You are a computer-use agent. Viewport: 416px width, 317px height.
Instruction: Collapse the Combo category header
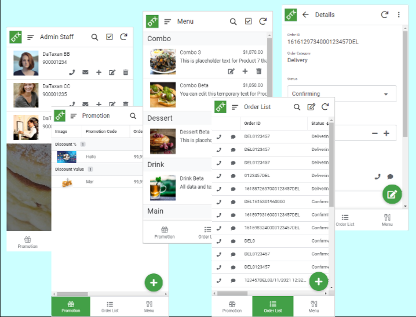[x=205, y=38]
